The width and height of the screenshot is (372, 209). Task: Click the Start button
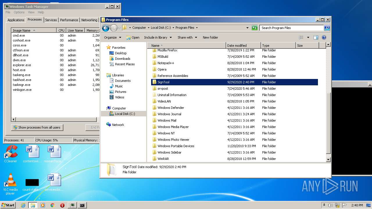[x=8, y=205]
